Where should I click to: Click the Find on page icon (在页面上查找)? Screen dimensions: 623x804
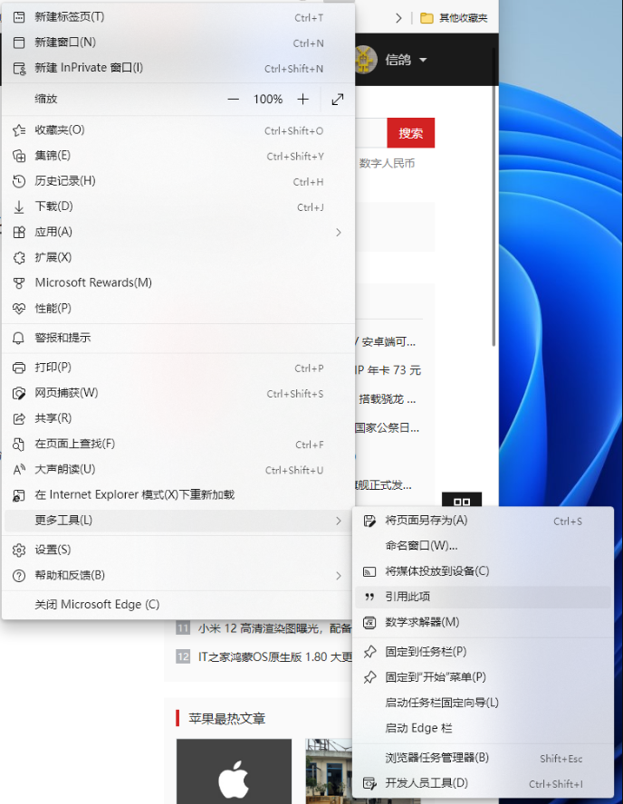[x=19, y=444]
